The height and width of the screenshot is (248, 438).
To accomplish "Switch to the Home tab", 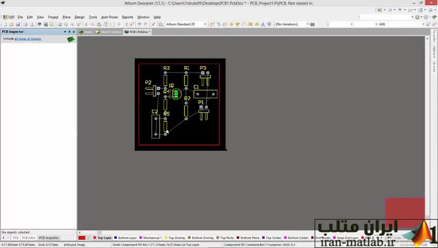I will [x=86, y=32].
